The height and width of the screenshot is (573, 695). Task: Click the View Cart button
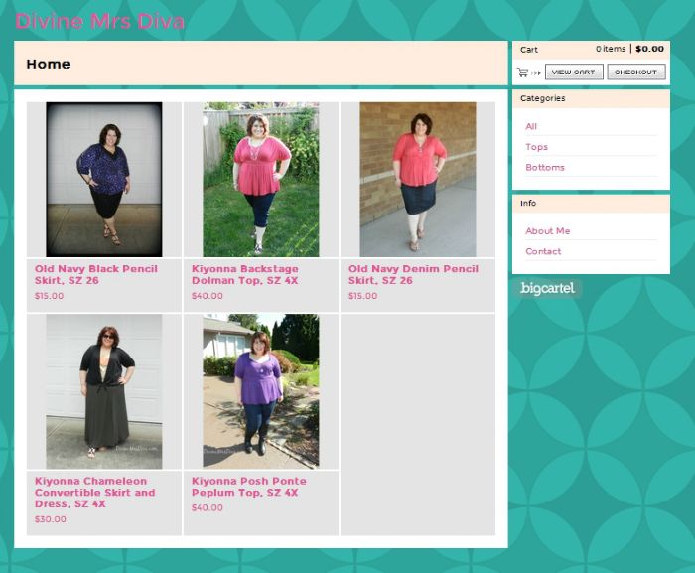pos(574,72)
